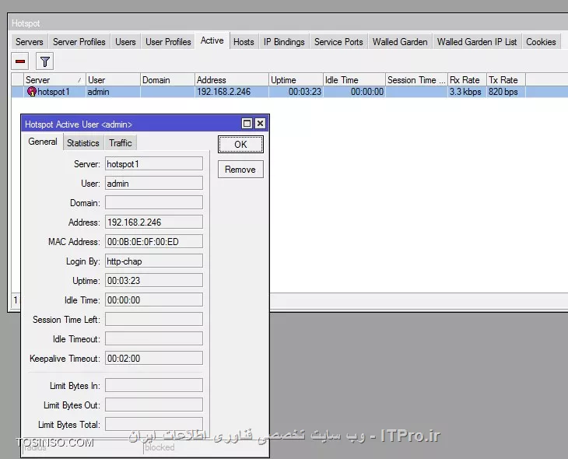Select the Active tab
The height and width of the screenshot is (459, 568).
coord(212,40)
